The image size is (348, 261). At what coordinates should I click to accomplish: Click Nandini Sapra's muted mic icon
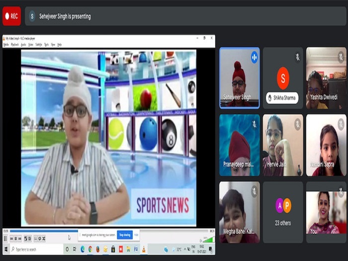341,124
